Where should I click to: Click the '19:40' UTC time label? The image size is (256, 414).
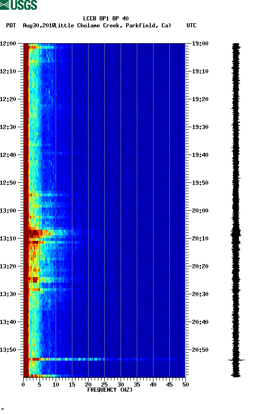pyautogui.click(x=200, y=155)
